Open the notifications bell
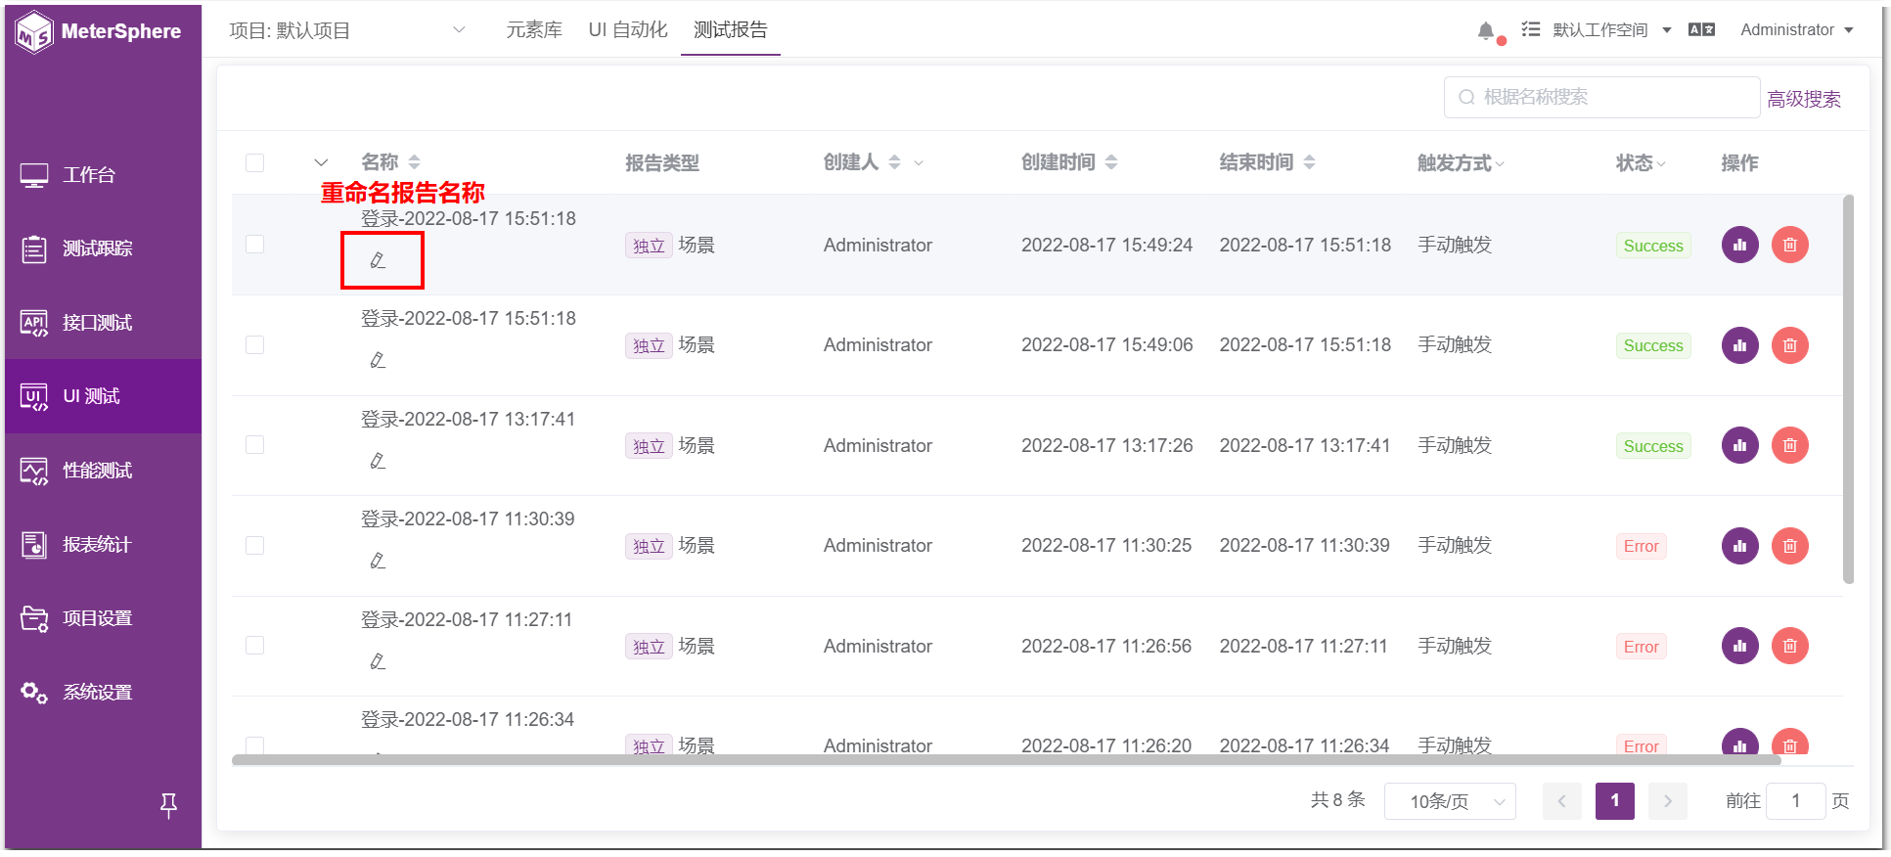 (1485, 30)
